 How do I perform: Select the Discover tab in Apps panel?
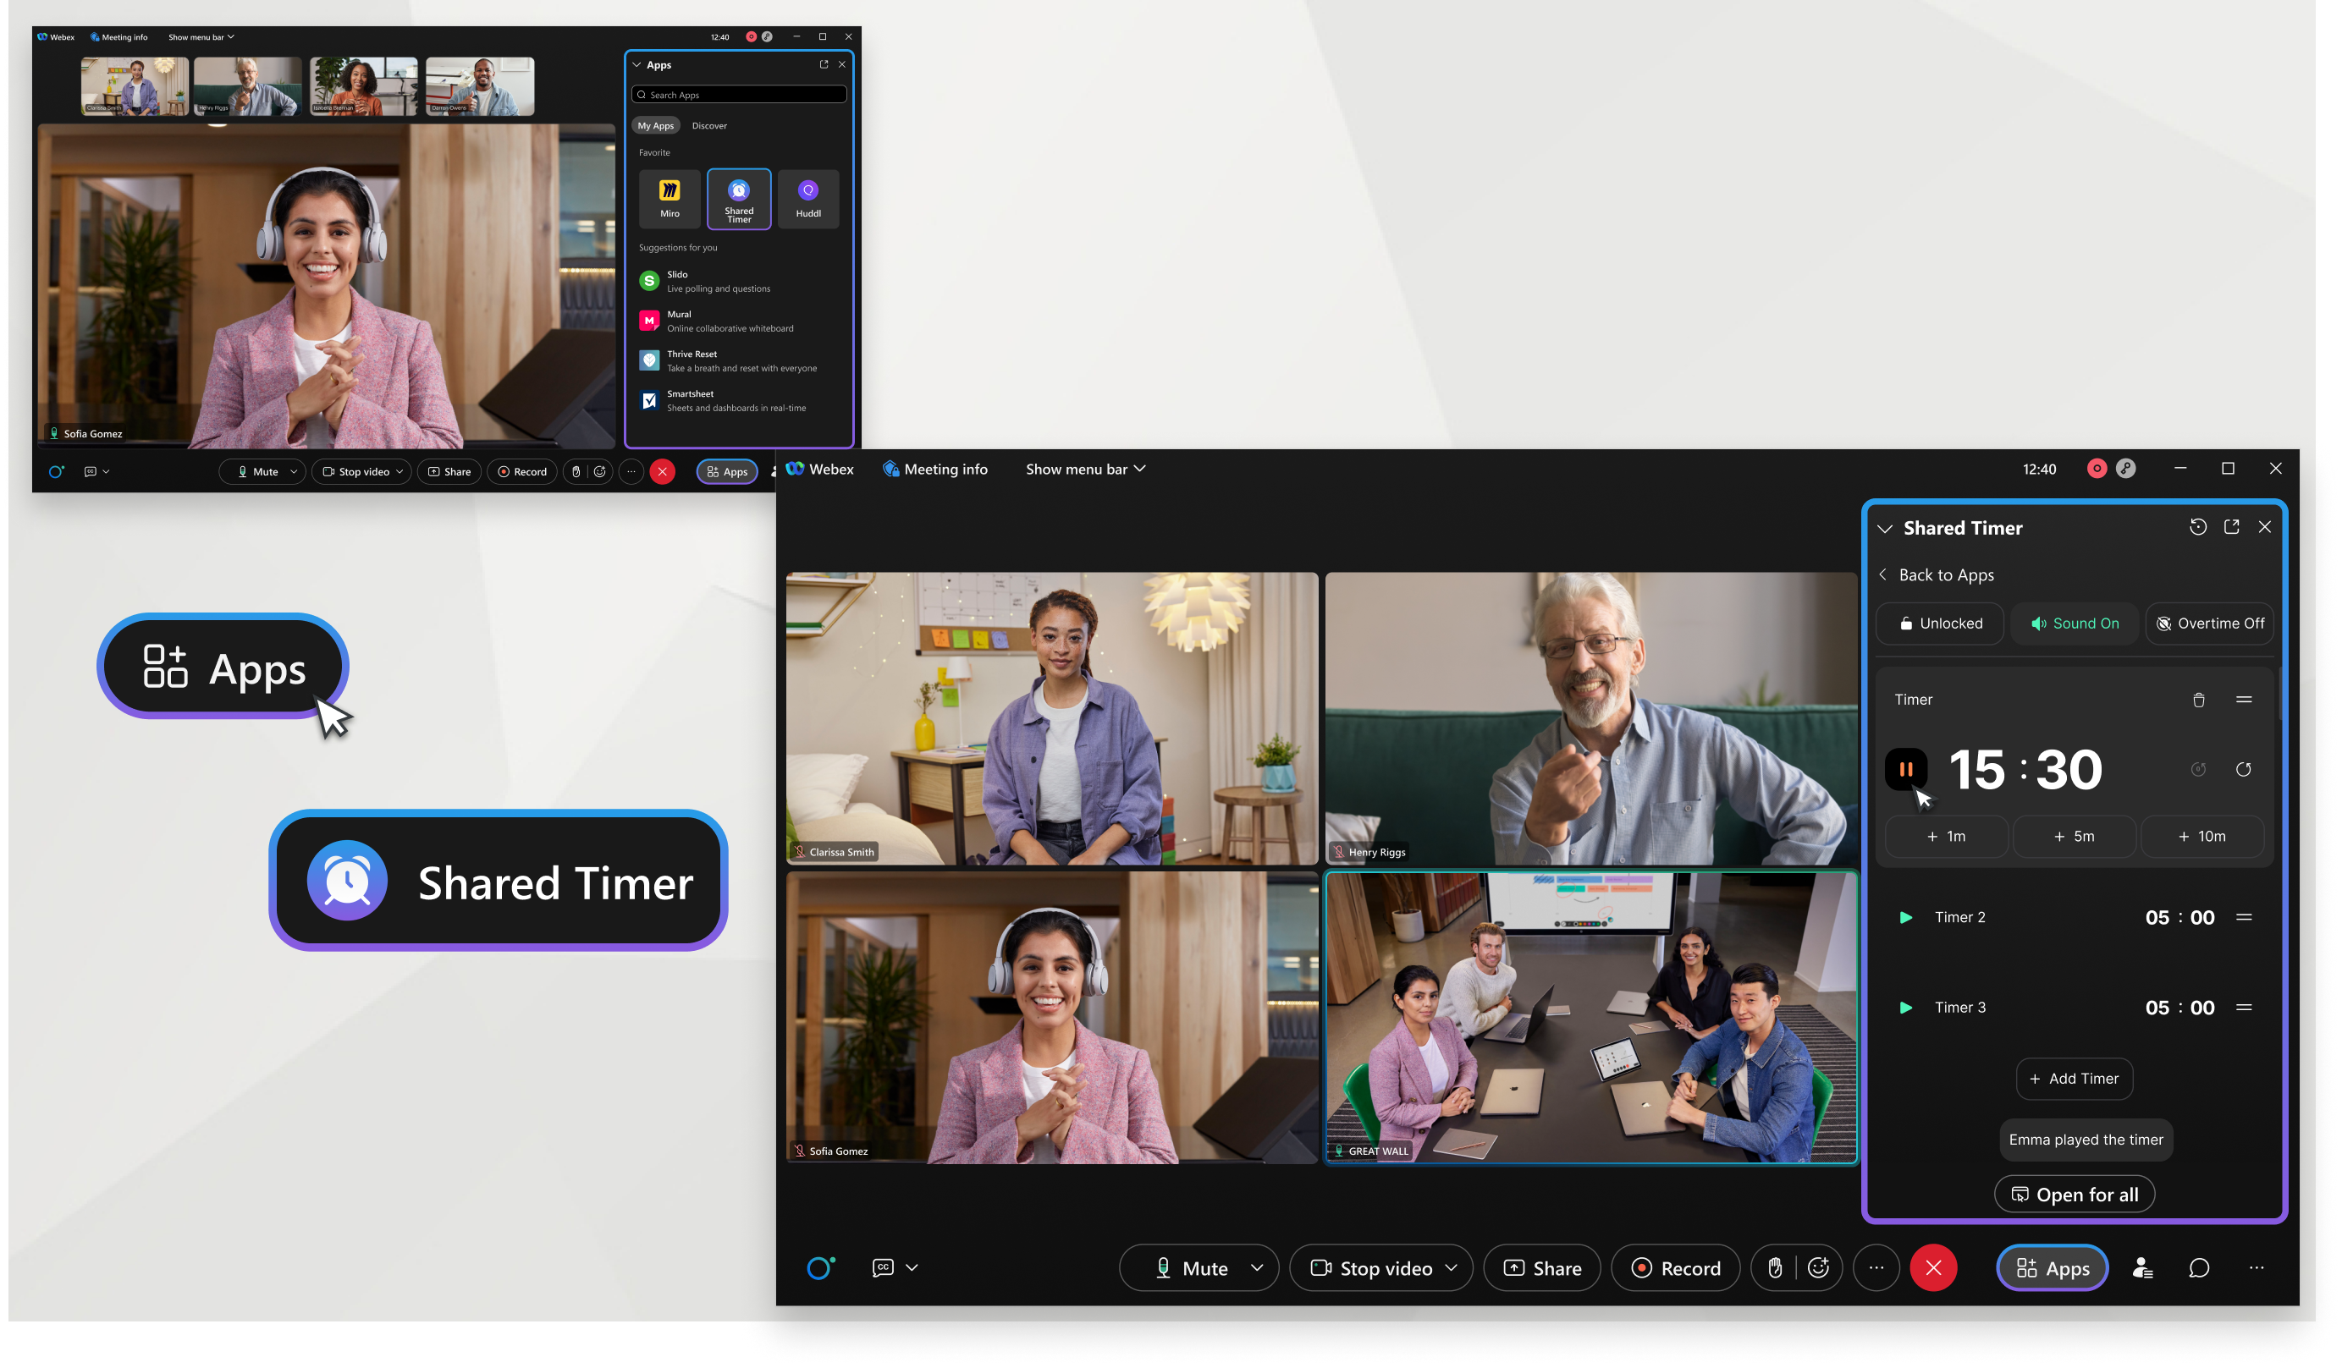click(708, 125)
